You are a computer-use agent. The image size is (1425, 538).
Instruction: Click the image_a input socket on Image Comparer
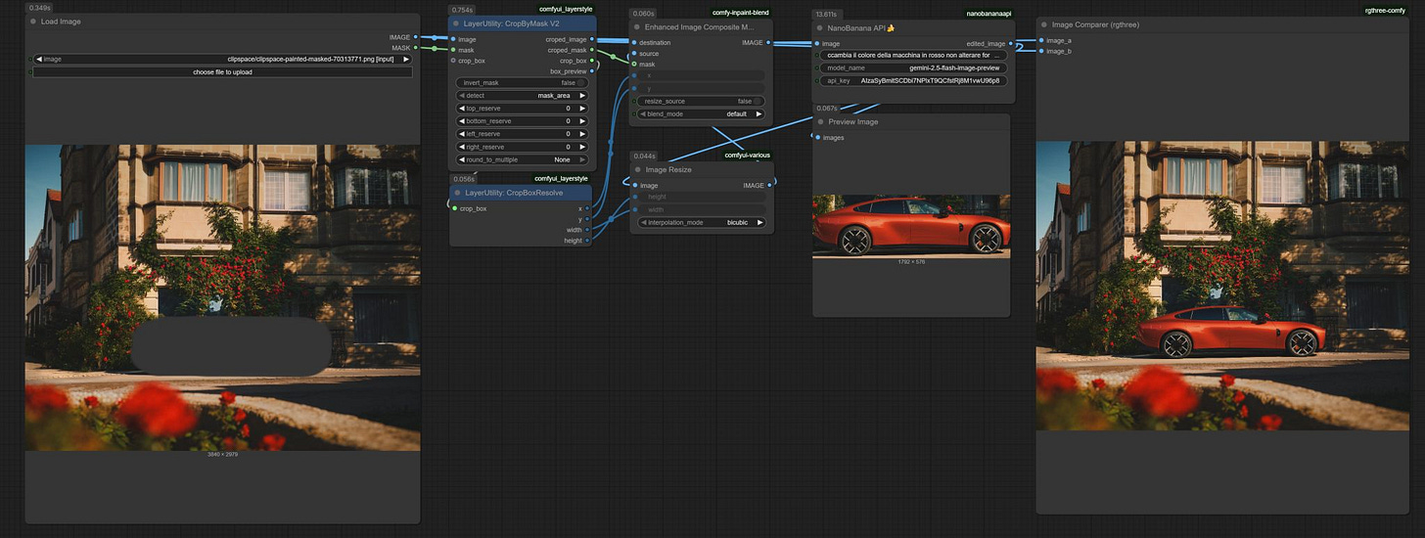[1040, 40]
